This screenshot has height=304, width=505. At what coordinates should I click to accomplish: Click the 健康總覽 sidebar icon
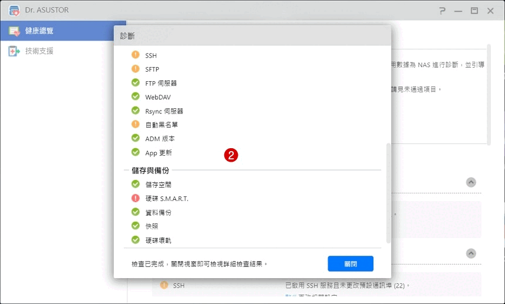point(14,31)
